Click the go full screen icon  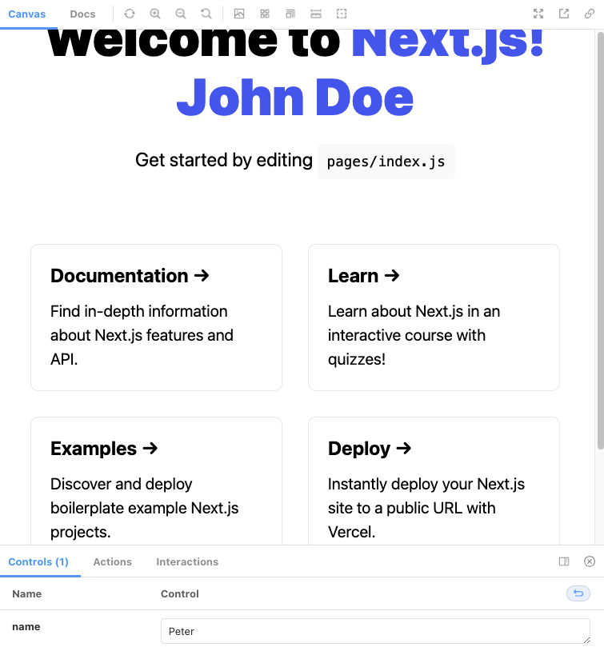(538, 14)
